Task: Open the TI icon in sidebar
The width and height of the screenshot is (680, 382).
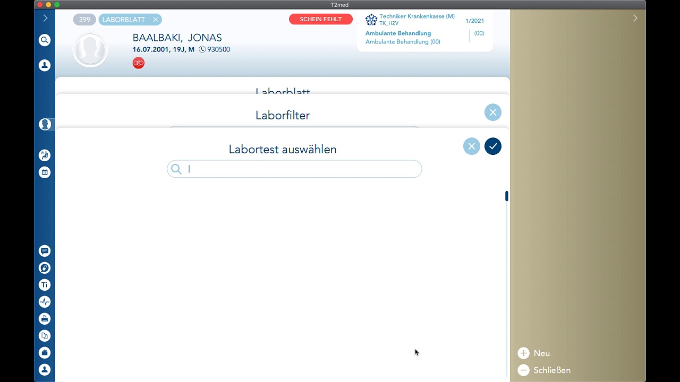Action: coord(45,285)
